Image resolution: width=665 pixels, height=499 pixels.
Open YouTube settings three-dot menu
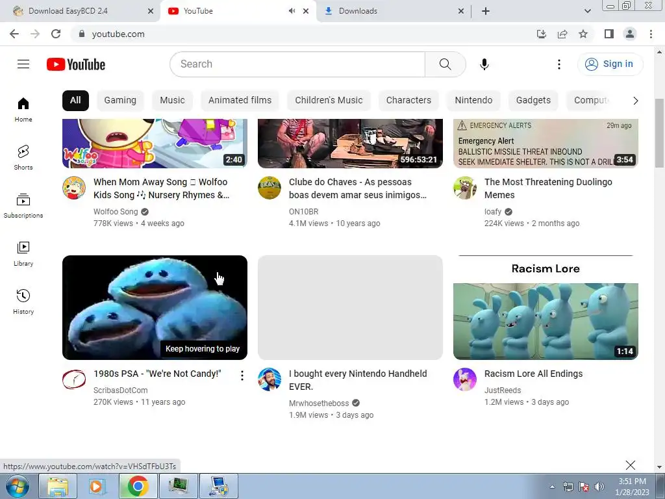tap(559, 64)
